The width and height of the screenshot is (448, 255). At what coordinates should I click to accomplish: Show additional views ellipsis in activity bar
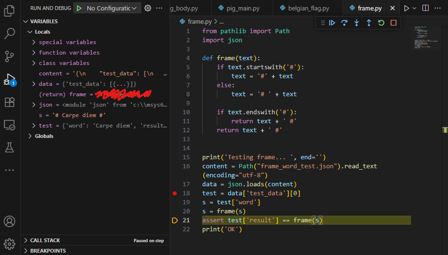[9, 170]
